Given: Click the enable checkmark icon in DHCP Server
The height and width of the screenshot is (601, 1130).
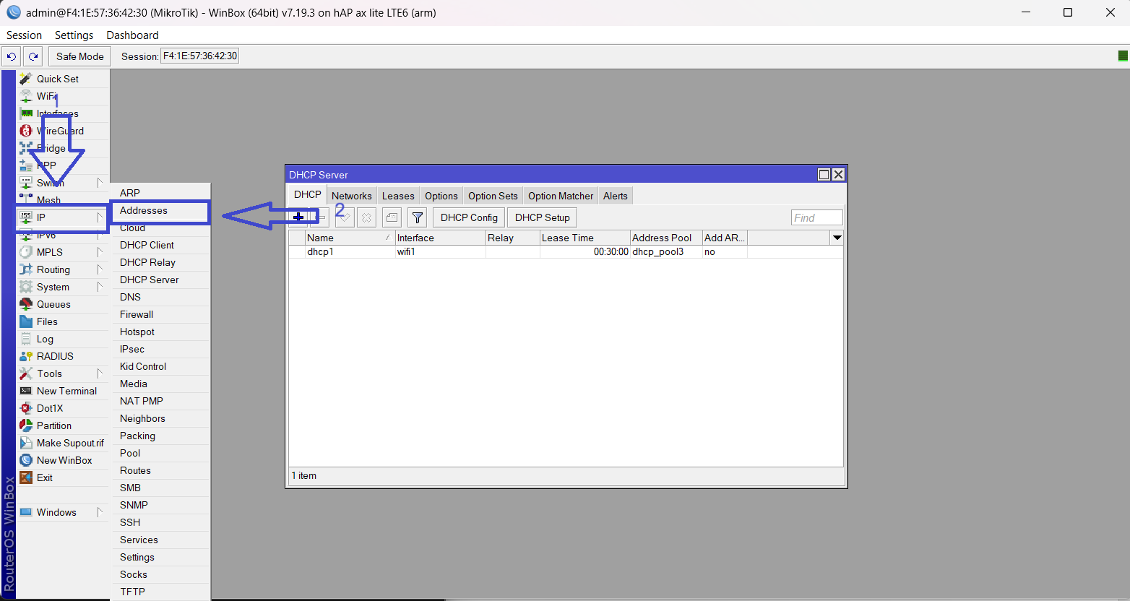Looking at the screenshot, I should [x=345, y=217].
